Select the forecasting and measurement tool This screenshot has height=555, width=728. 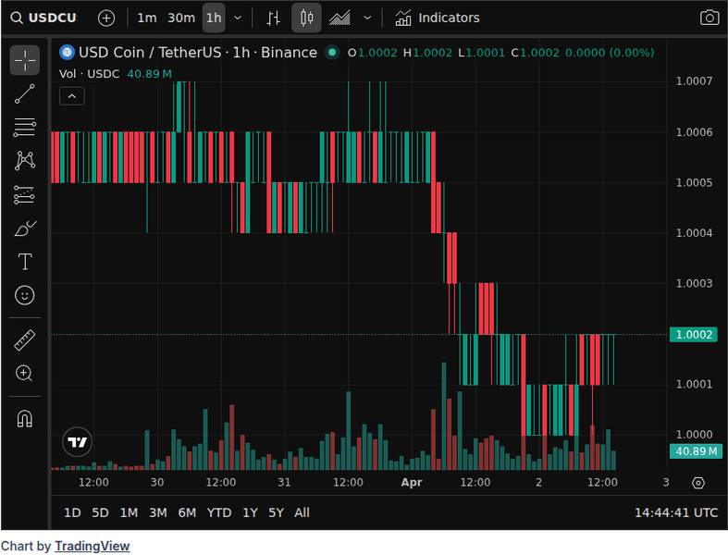coord(25,194)
